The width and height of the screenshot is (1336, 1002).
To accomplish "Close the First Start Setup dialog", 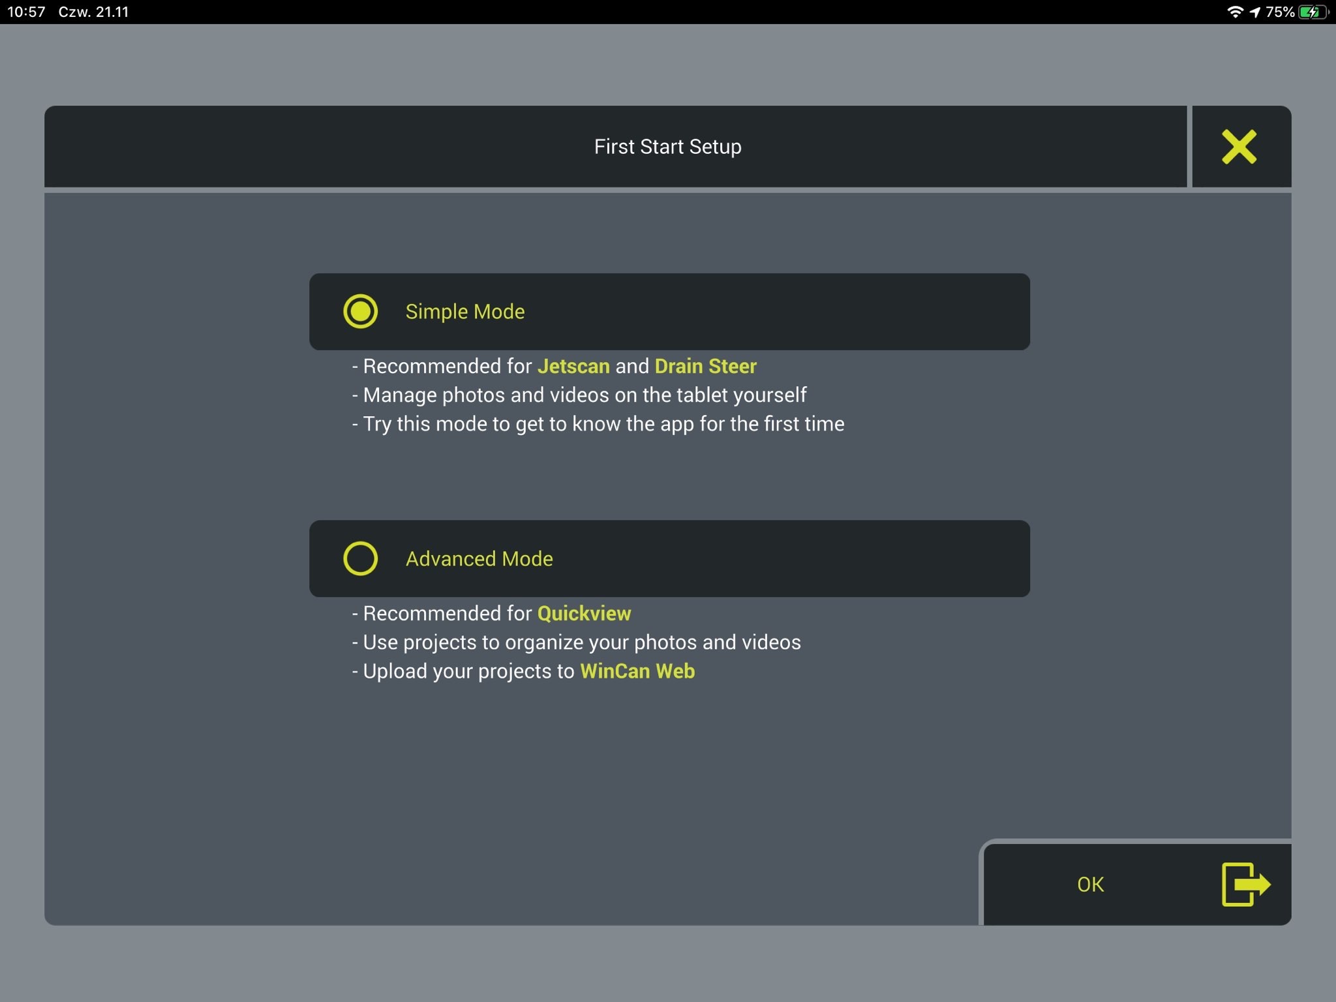I will coord(1240,147).
